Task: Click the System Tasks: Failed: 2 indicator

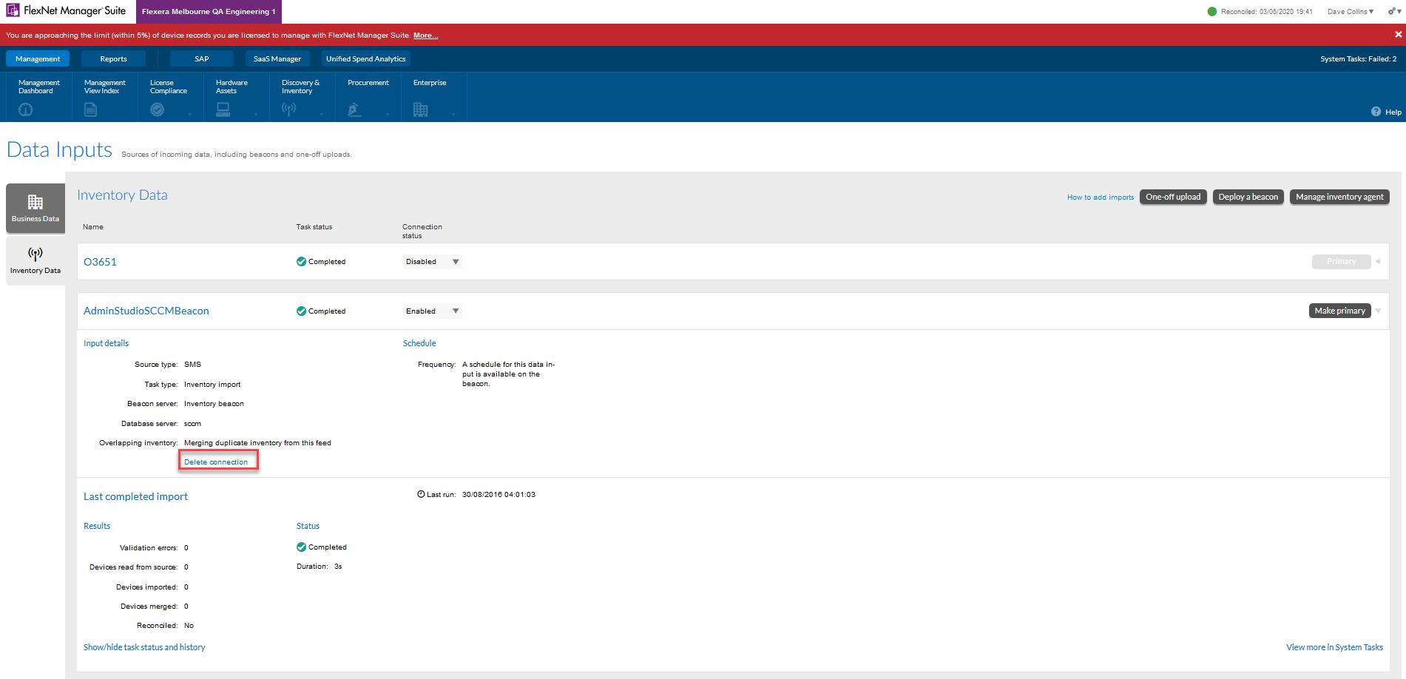Action: [x=1359, y=58]
